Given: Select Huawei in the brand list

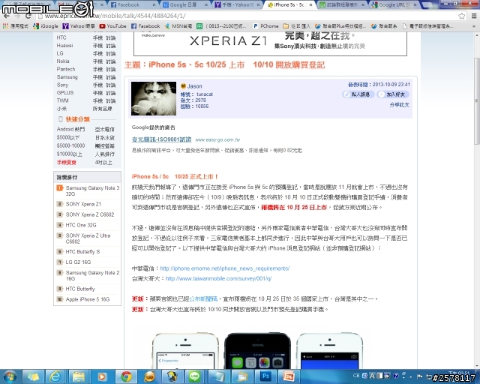Looking at the screenshot, I should click(x=64, y=45).
